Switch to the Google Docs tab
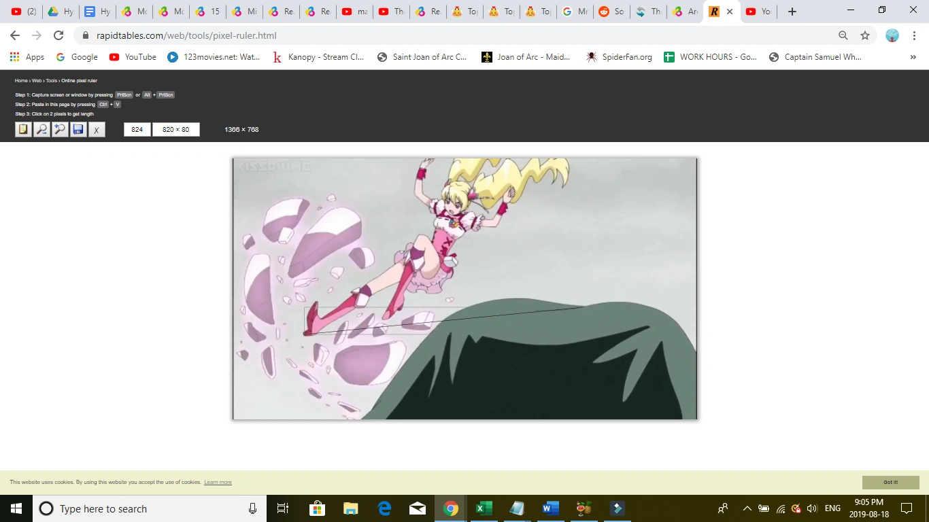929x522 pixels. tap(97, 12)
